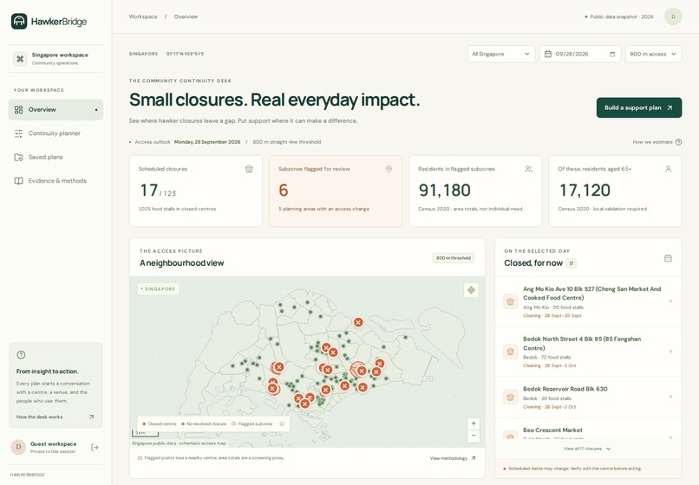Image resolution: width=699 pixels, height=485 pixels.
Task: Click the 09/28/2026 date field
Action: (x=580, y=54)
